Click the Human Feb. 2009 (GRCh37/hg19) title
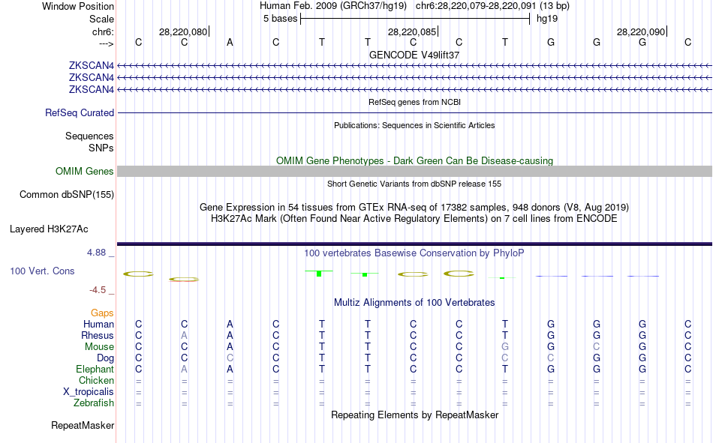The height and width of the screenshot is (443, 713). click(x=333, y=6)
